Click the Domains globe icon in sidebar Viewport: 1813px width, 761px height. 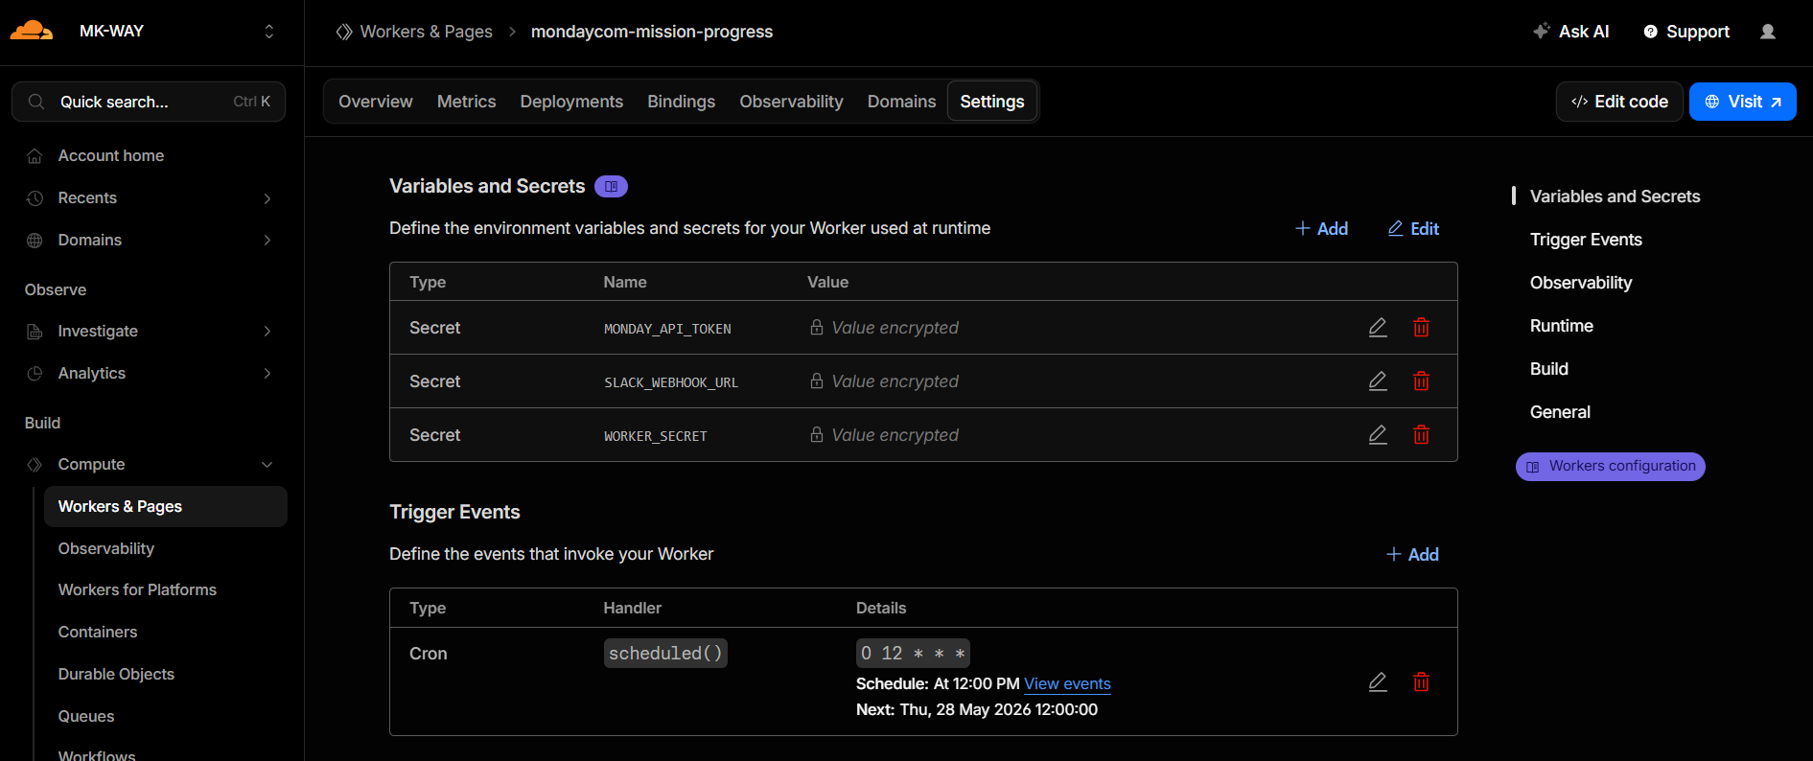(35, 241)
